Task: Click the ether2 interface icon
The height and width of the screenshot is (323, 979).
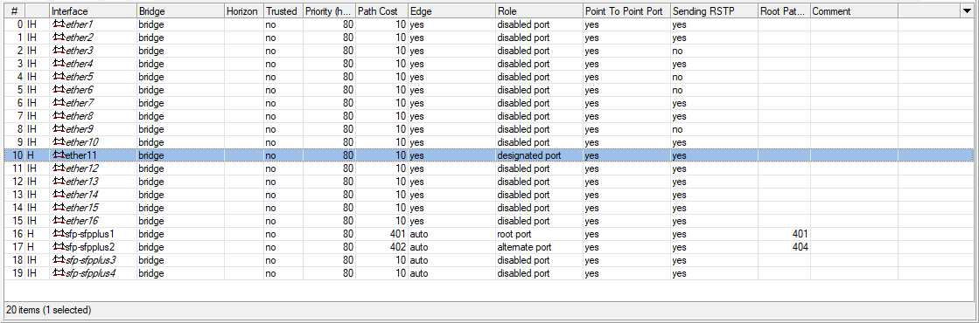Action: click(x=58, y=38)
